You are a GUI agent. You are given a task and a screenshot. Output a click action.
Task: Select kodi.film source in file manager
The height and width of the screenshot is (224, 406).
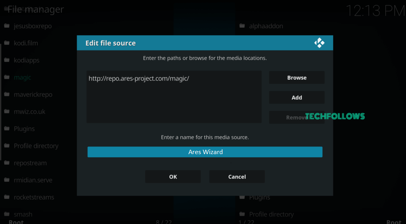click(x=26, y=43)
